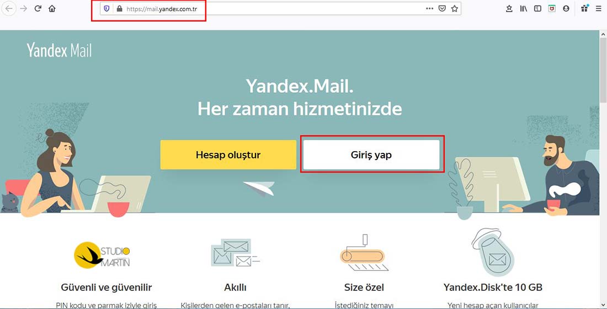Click the browser back arrow button
Image resolution: width=607 pixels, height=309 pixels.
[9, 9]
